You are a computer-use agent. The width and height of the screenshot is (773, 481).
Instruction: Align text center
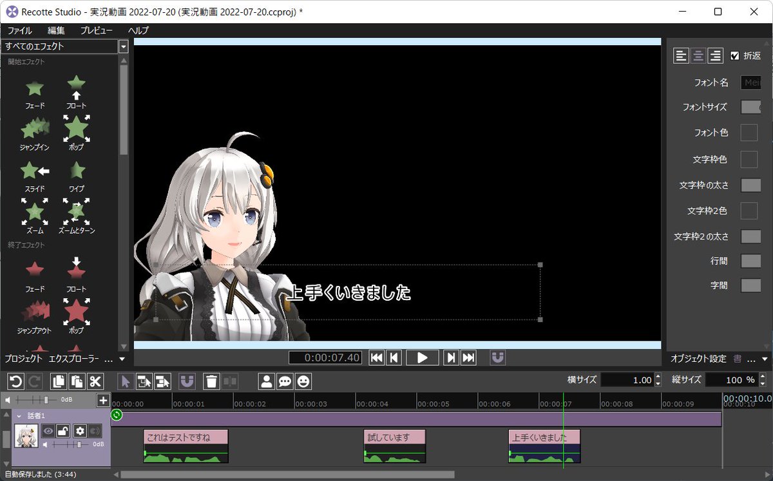698,56
